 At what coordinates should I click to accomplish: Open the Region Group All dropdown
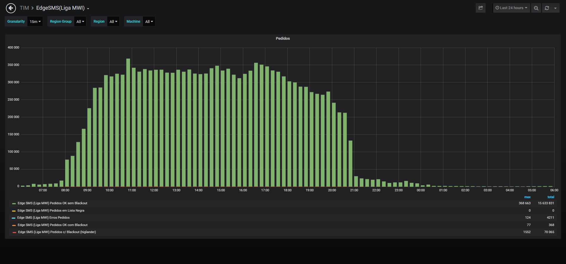pos(80,21)
